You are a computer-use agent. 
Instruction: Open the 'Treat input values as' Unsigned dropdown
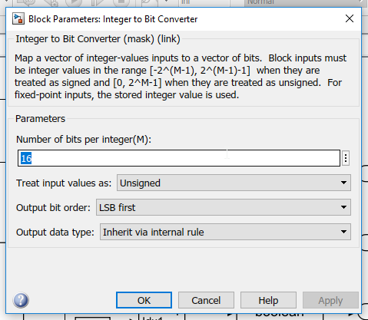234,183
